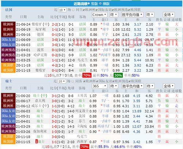Open 终 dropdown left of 全场 in 瑞士 section
Screen dimensions: 183x149
(150, 86)
